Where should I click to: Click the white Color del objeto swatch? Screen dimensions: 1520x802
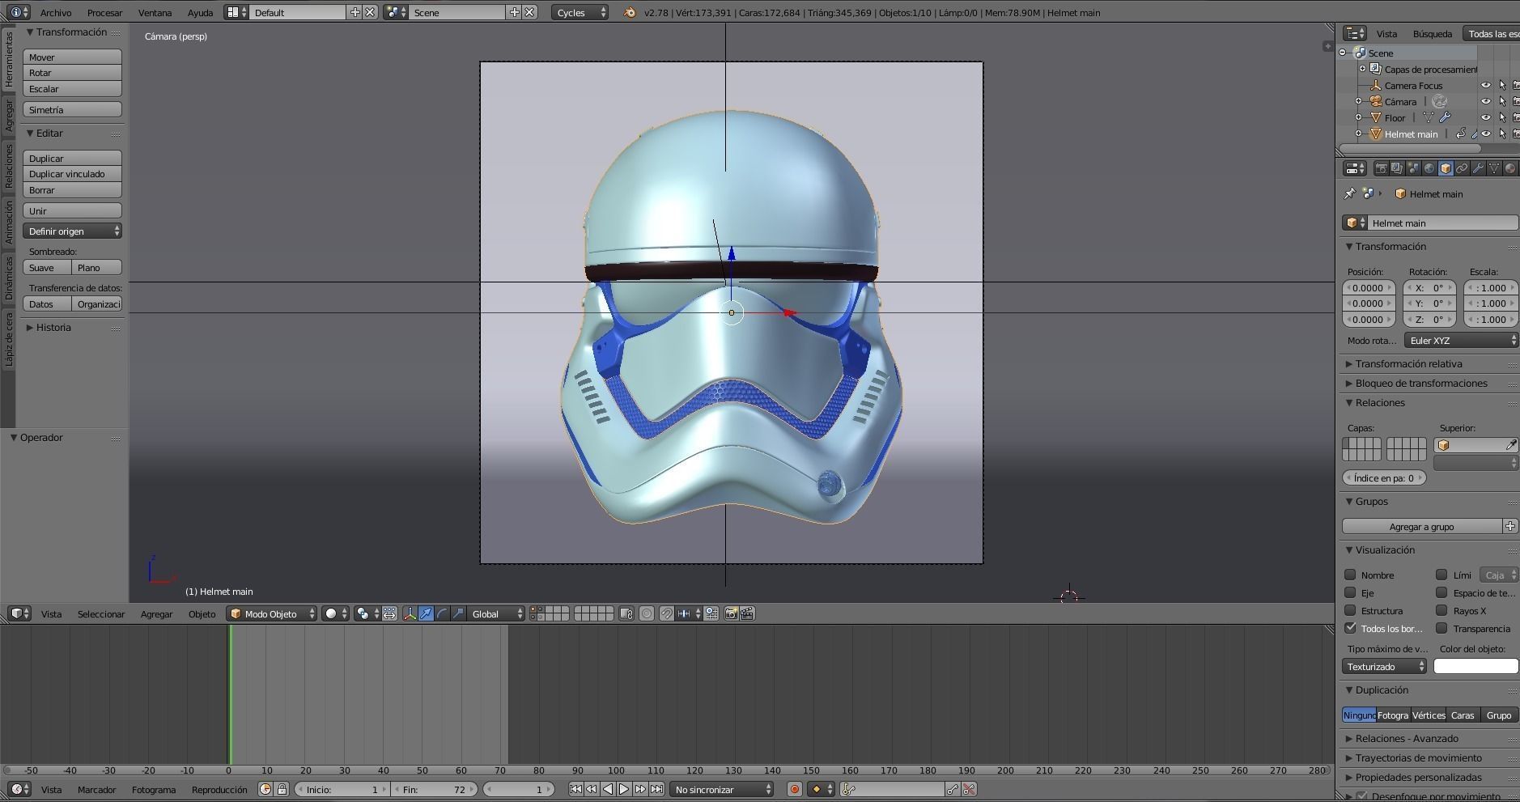(x=1475, y=667)
